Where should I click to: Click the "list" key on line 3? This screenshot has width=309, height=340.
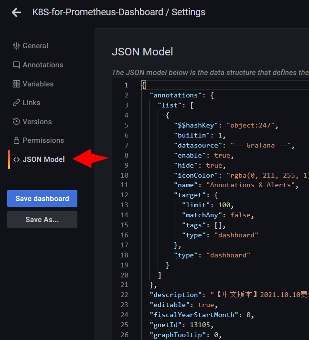point(170,105)
